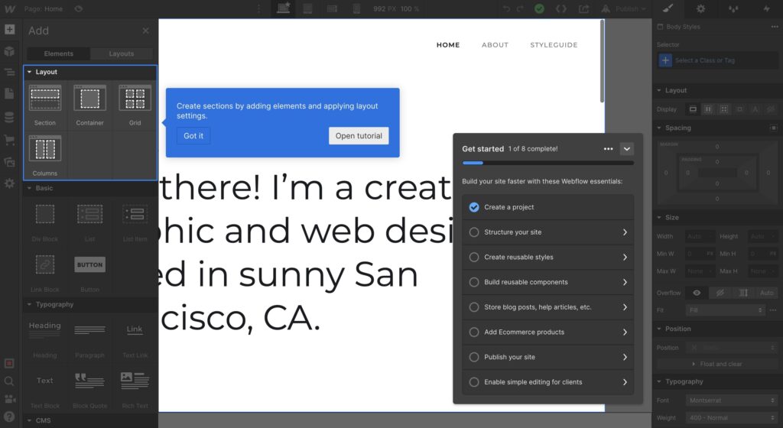
Task: Open the CMS database panel in sidebar
Action: 9,118
